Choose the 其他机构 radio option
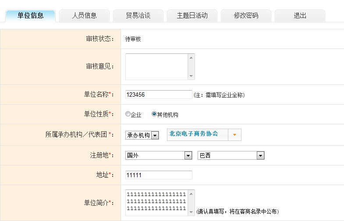 click(x=154, y=114)
